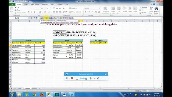Expand the Copy dropdown arrow
The height and width of the screenshot is (97, 172).
click(21, 10)
